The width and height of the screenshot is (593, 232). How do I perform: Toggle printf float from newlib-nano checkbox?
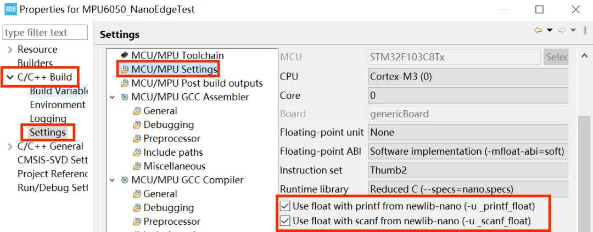tap(285, 206)
